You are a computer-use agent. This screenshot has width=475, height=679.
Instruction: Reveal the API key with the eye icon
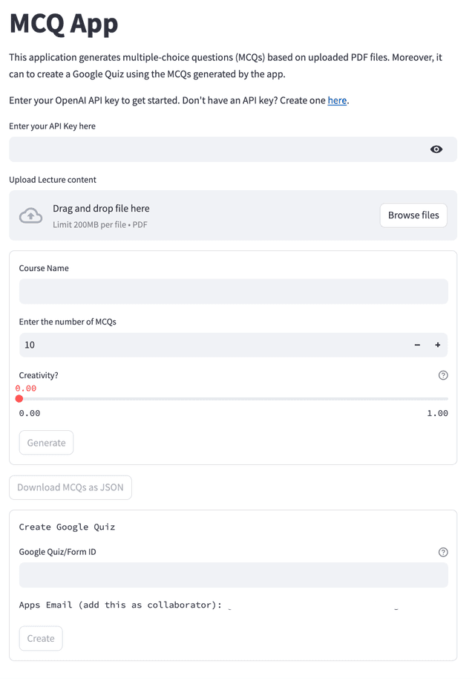pyautogui.click(x=437, y=149)
